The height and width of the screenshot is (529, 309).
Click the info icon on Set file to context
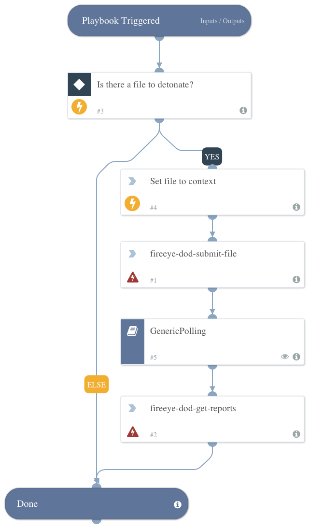tap(296, 207)
